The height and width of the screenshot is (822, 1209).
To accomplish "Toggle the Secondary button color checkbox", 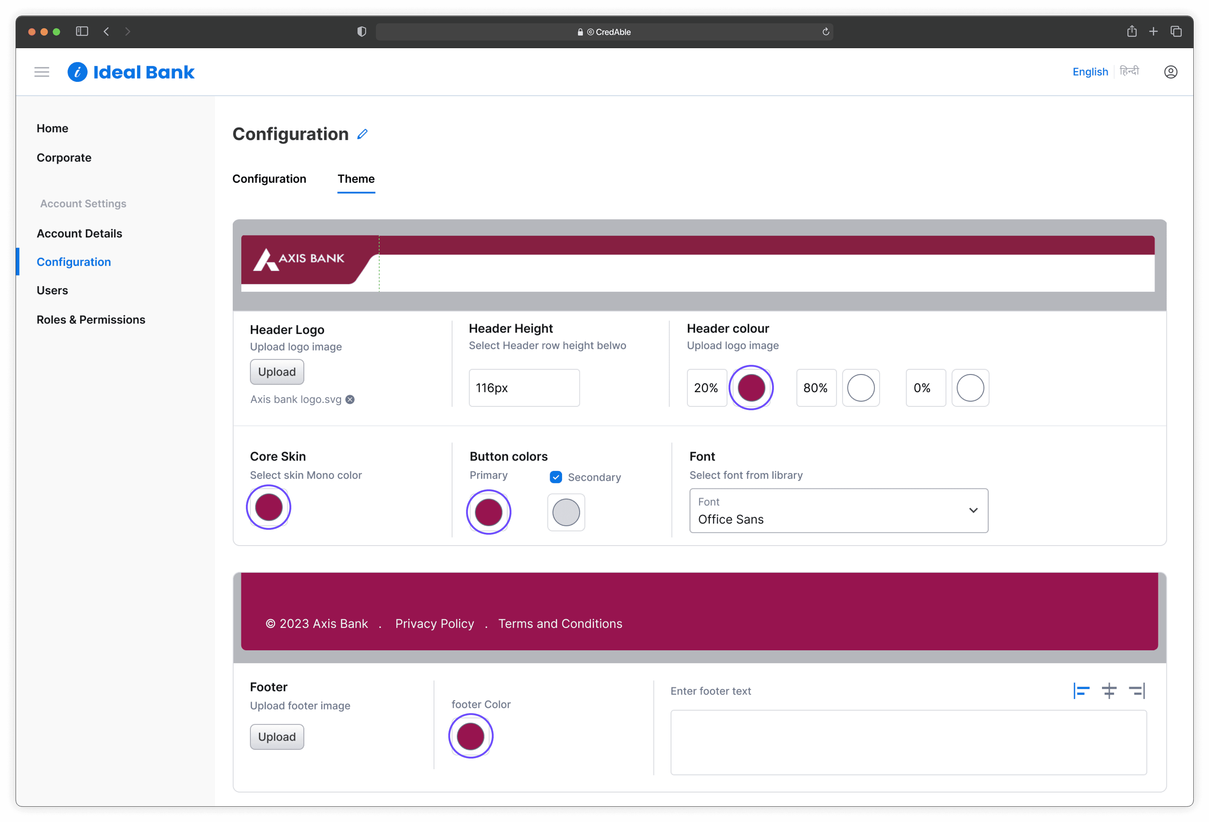I will pos(556,477).
